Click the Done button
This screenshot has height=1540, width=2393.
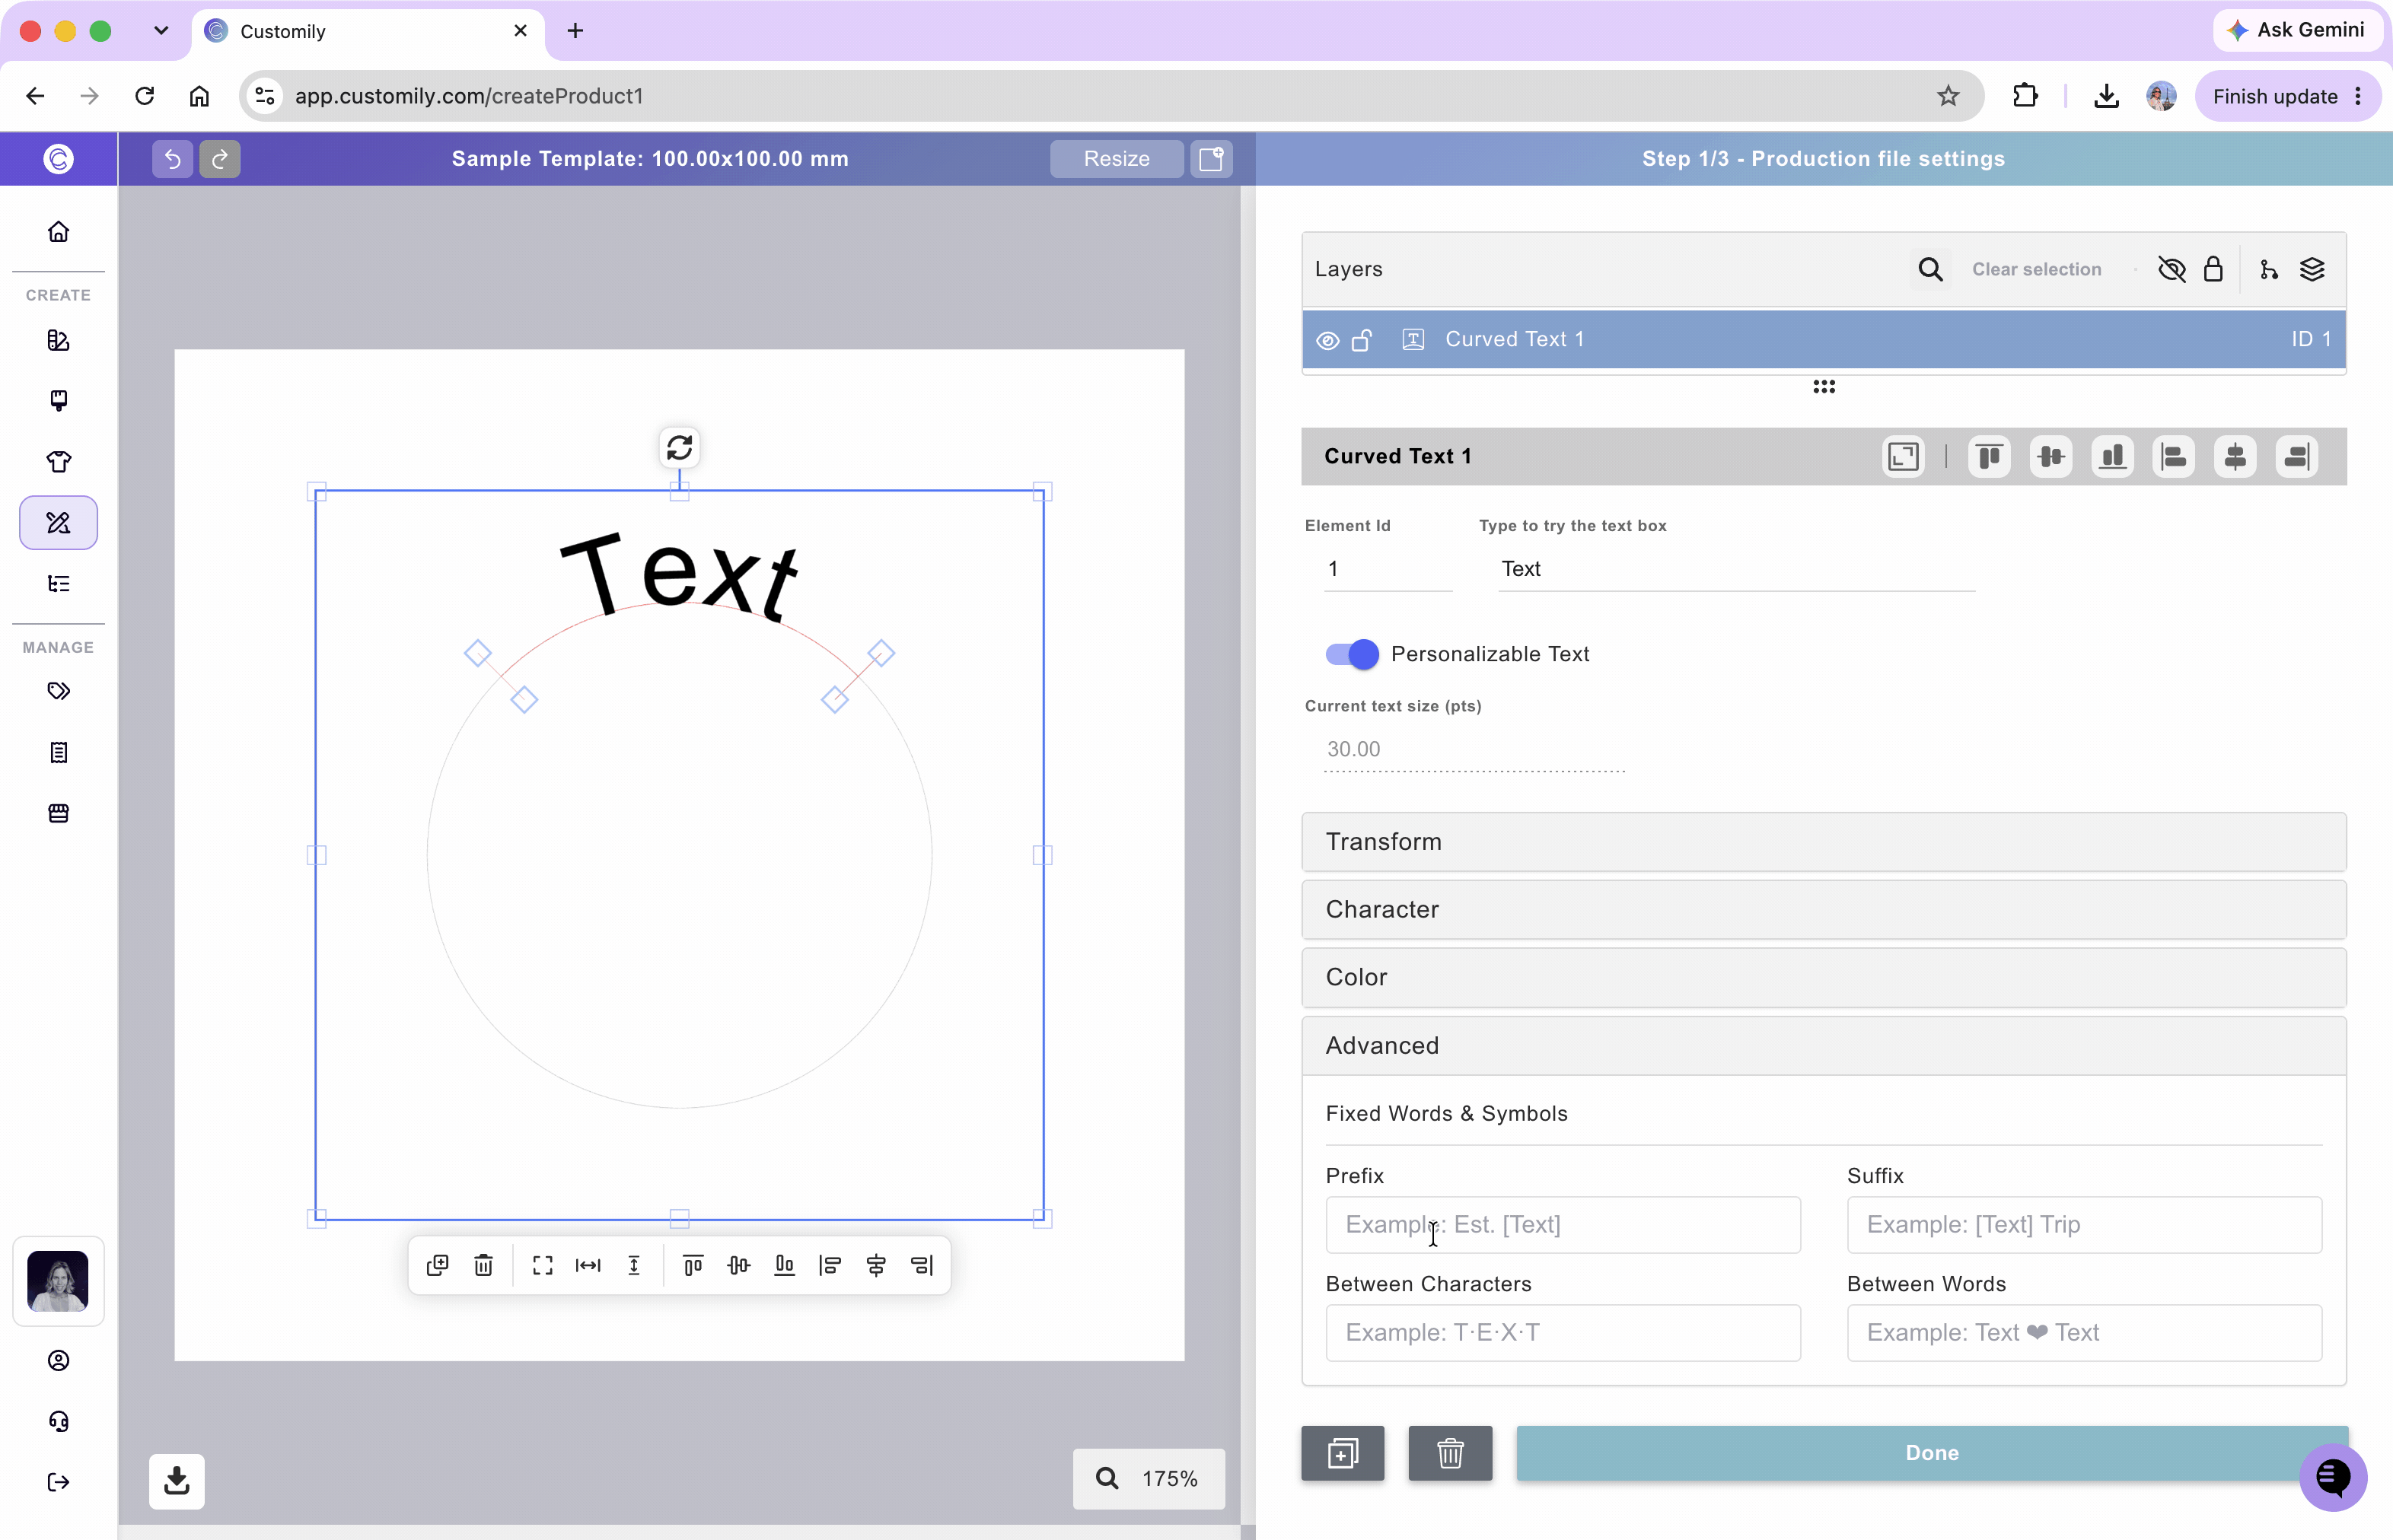(x=1932, y=1453)
